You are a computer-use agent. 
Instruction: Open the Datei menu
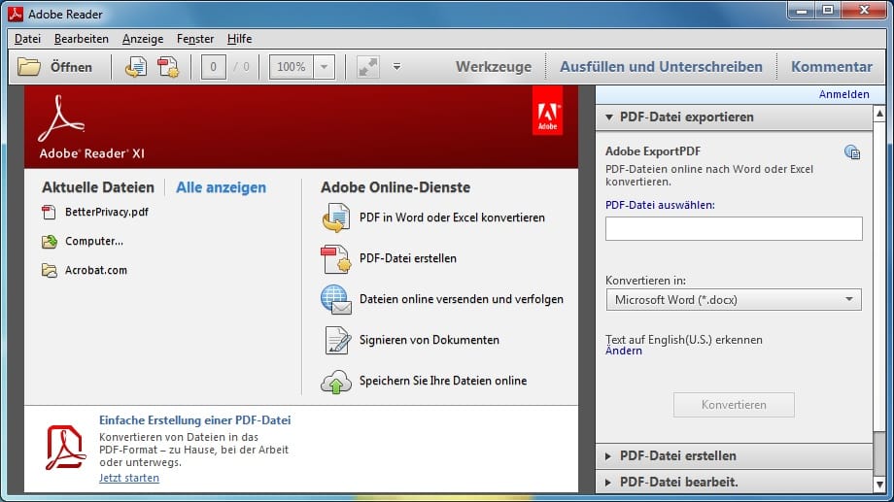(27, 39)
